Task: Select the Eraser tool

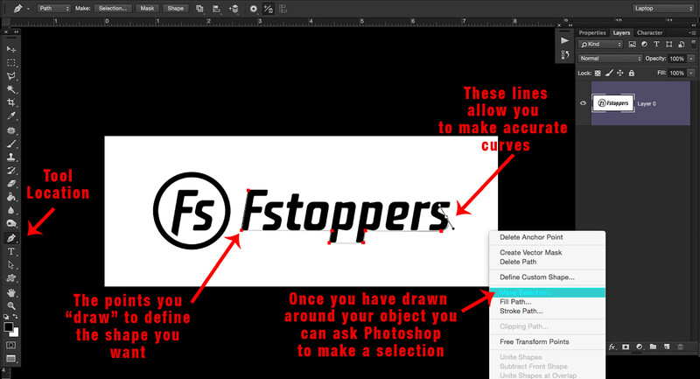Action: coord(11,184)
